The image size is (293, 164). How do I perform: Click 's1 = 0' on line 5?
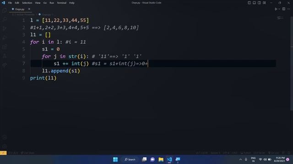coord(51,49)
